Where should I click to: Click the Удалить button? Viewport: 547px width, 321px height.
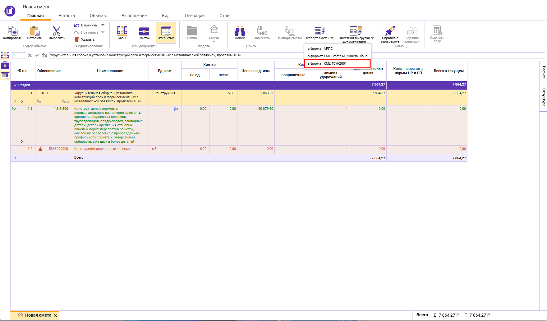85,40
